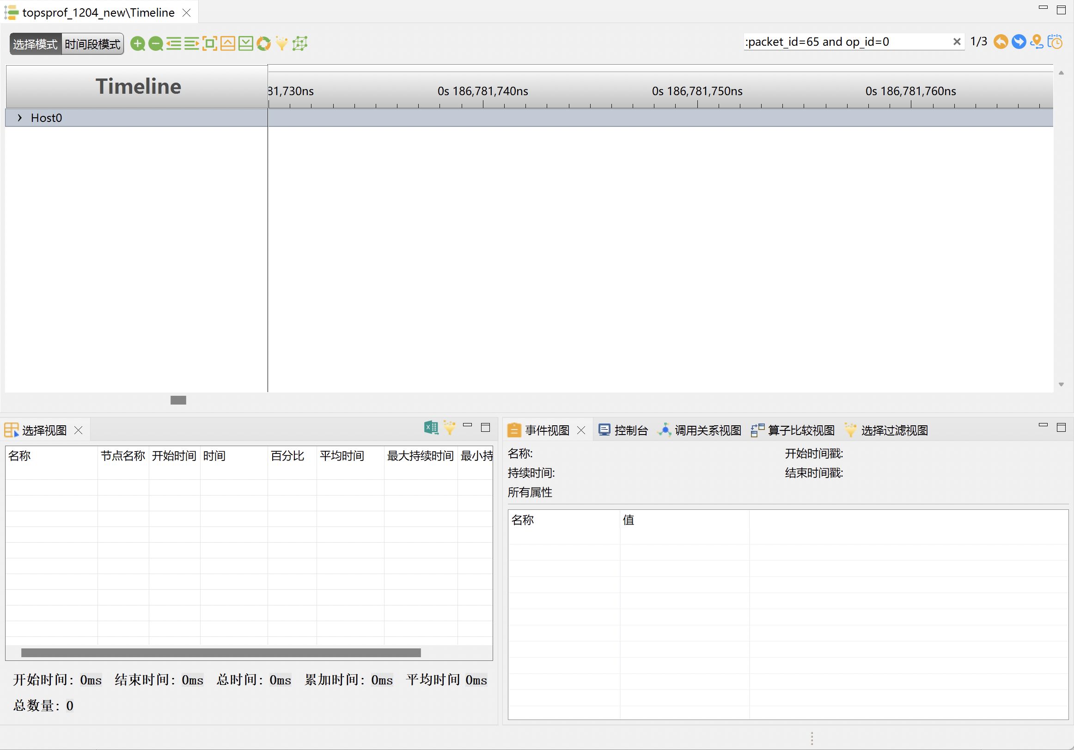1074x750 pixels.
Task: Click the timeline horizontal scroll thumb
Action: coord(178,400)
